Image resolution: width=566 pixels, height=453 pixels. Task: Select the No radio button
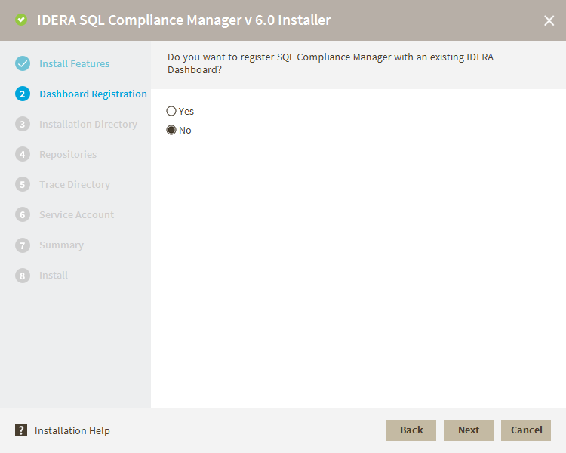click(x=171, y=130)
